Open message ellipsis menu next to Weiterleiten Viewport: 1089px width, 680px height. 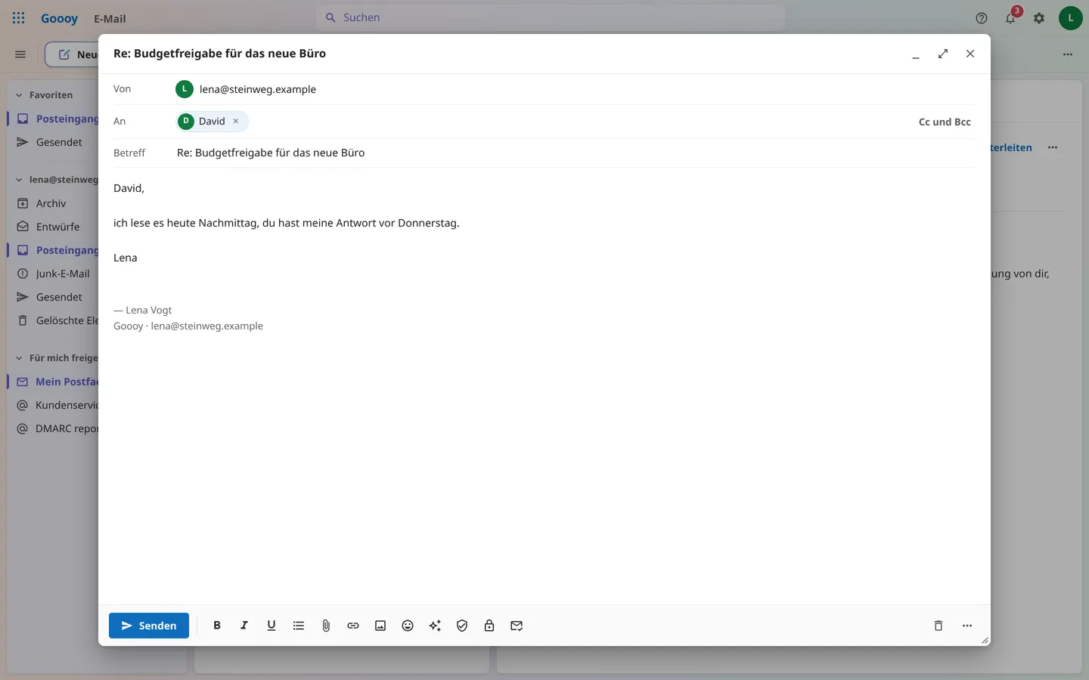point(1053,147)
